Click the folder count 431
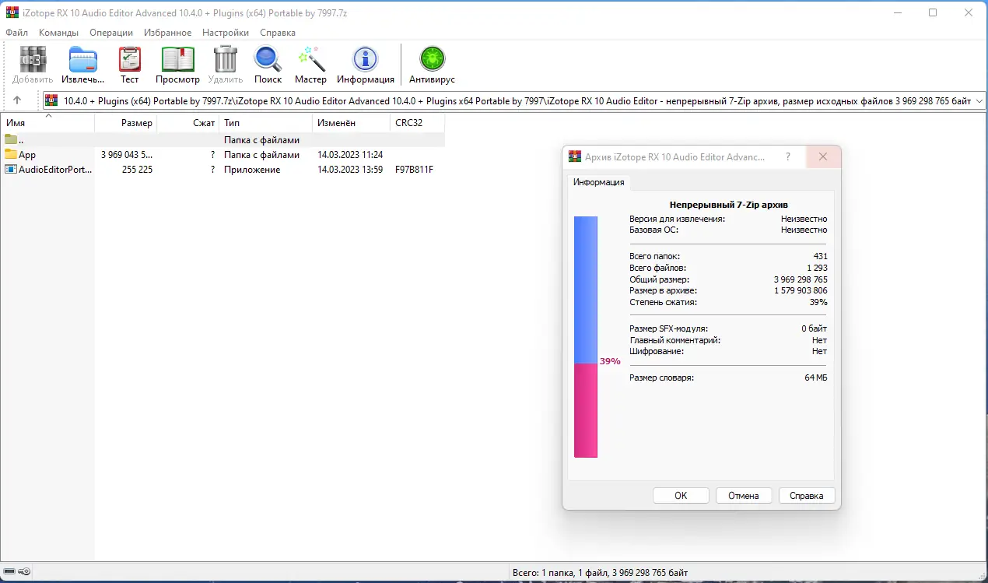 (x=820, y=256)
